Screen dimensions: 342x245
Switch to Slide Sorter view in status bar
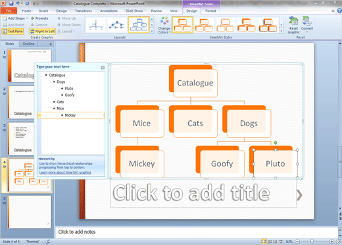[x=270, y=242]
